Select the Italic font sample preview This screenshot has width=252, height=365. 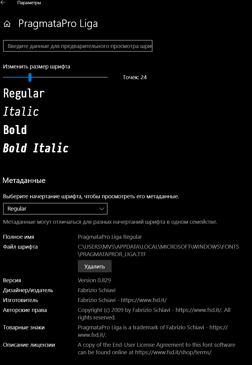(x=20, y=112)
